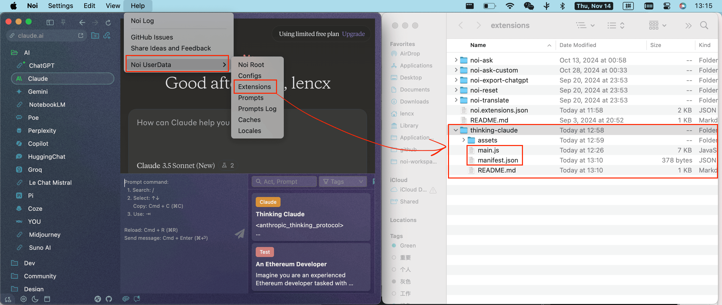Image resolution: width=722 pixels, height=305 pixels.
Task: Click the add new link icon
Action: click(107, 35)
